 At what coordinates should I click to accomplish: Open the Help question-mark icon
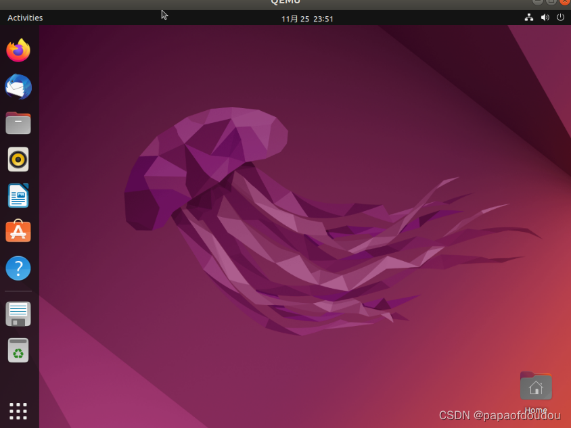[18, 268]
